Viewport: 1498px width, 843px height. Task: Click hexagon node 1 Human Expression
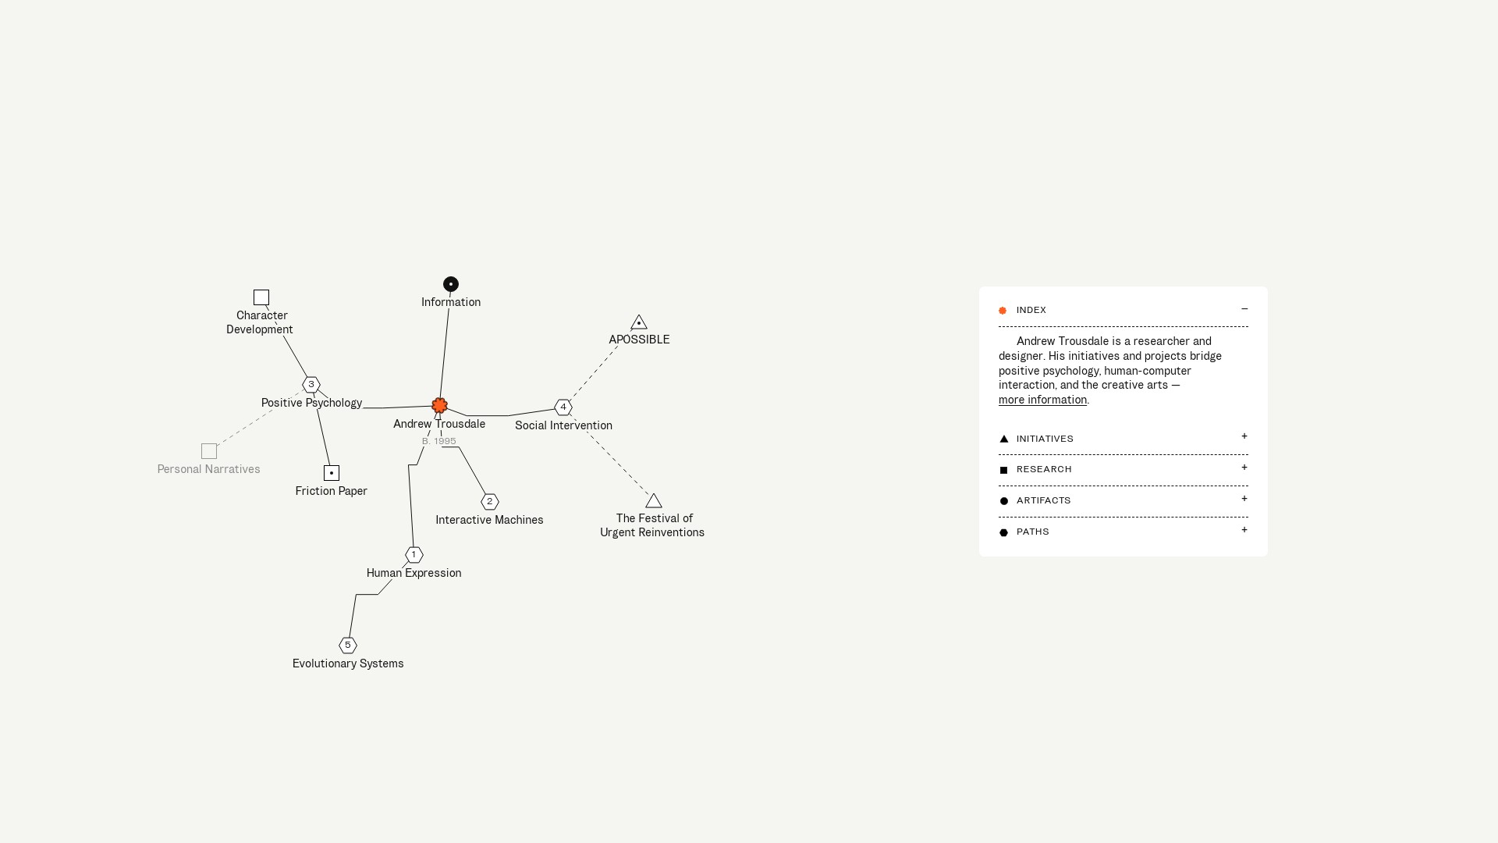[414, 555]
